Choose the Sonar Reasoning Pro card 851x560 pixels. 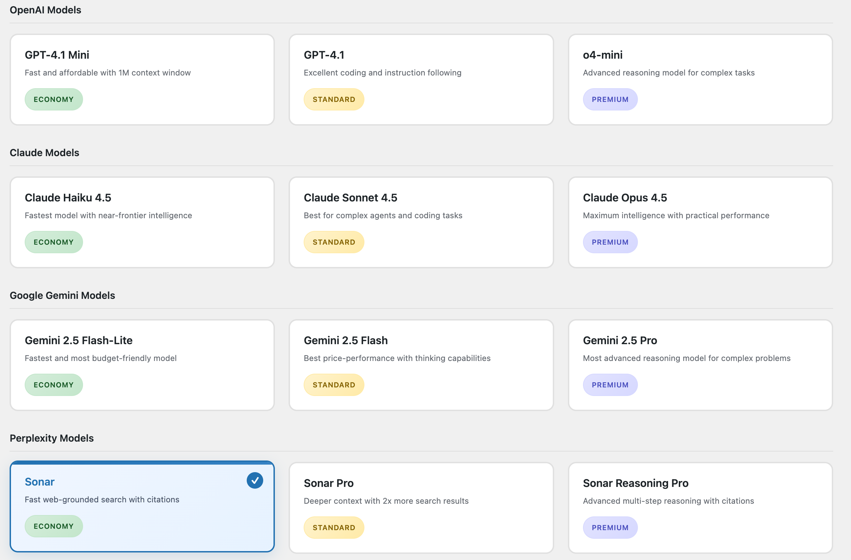point(700,507)
